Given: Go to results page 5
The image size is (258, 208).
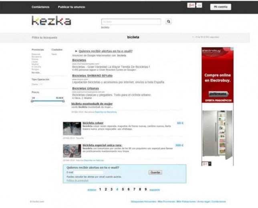Looking at the screenshot, I should tap(123, 189).
